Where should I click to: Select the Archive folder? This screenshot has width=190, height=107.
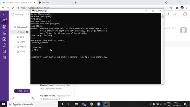(23, 47)
